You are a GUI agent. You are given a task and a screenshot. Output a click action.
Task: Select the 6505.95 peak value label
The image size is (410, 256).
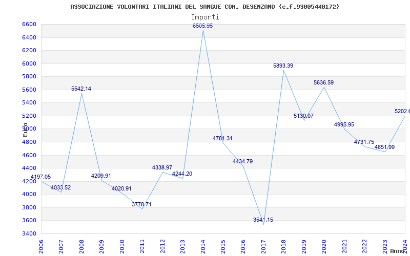202,26
